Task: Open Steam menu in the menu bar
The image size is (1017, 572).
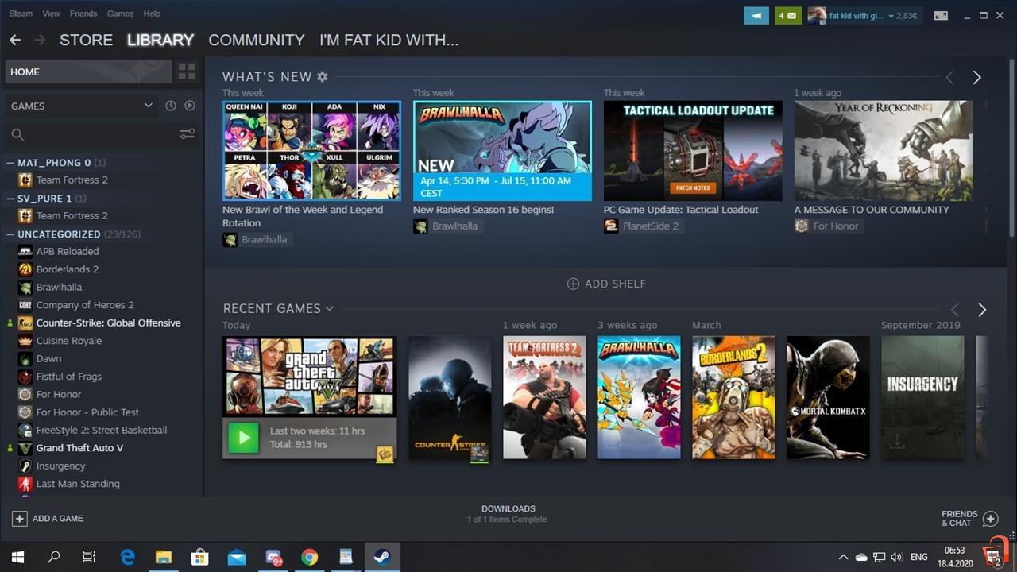Action: tap(21, 14)
